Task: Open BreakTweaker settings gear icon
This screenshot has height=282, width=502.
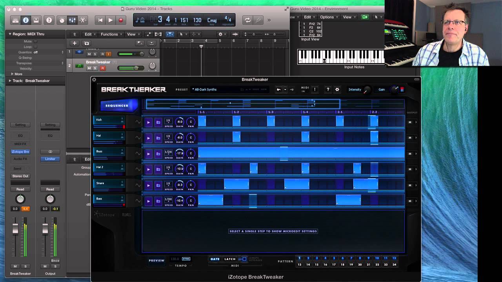Action: point(337,89)
